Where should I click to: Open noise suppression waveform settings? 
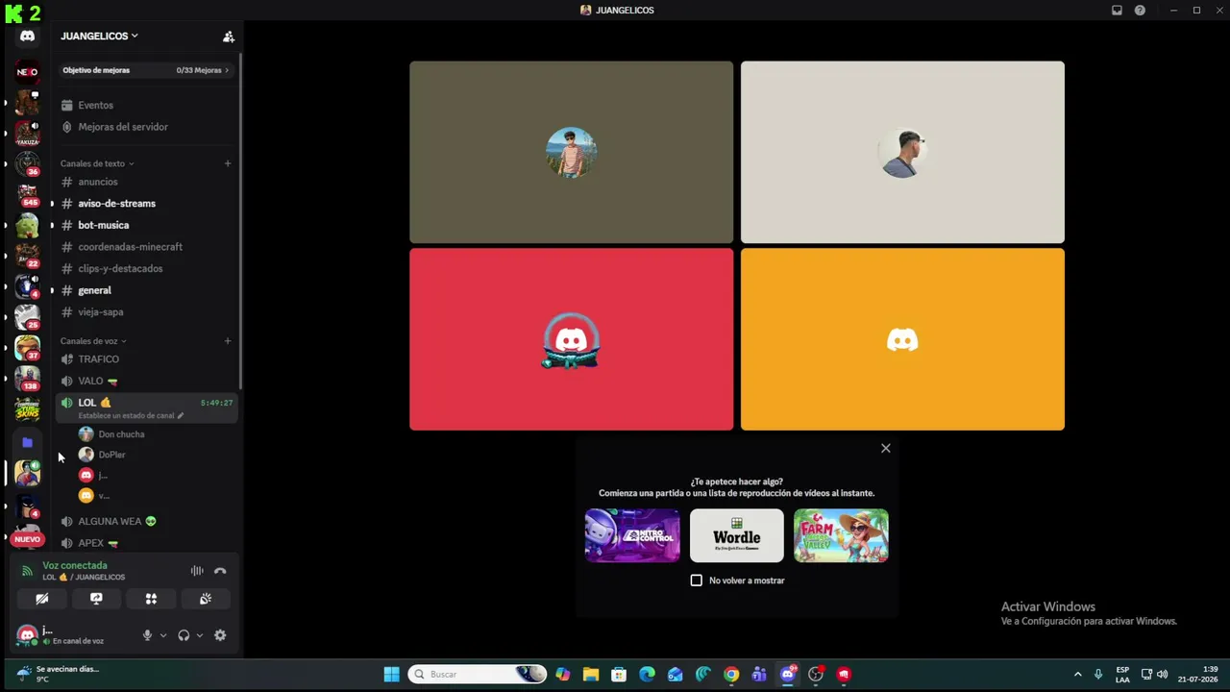[197, 571]
